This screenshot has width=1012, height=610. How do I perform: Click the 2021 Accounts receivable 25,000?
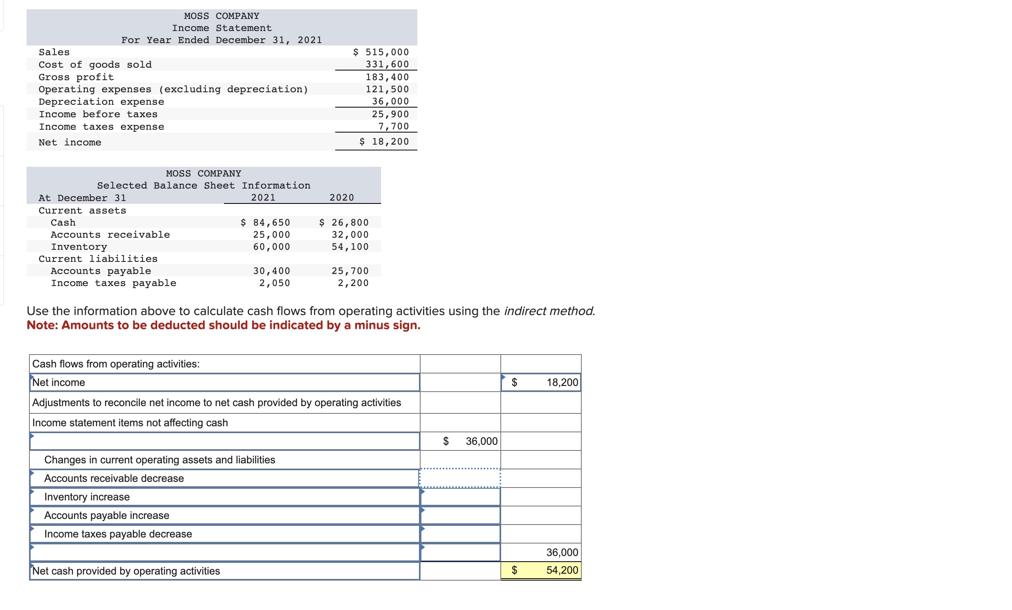click(272, 234)
